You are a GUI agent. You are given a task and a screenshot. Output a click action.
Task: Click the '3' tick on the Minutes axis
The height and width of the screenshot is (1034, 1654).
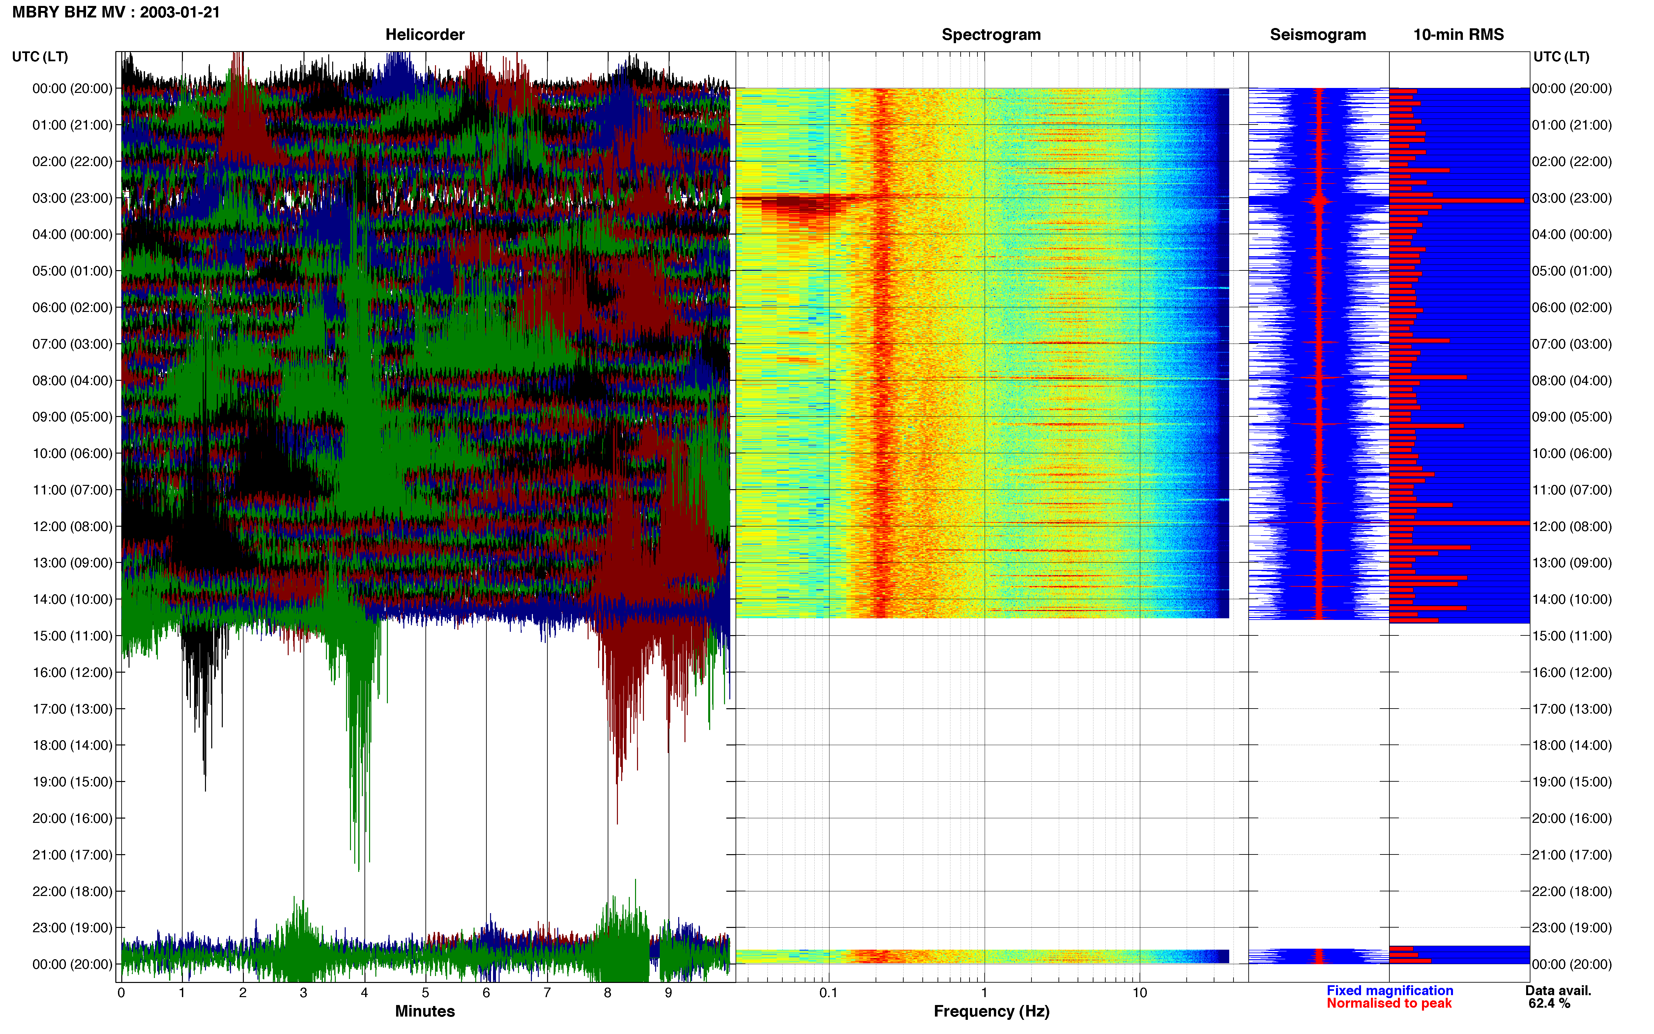pos(304,992)
